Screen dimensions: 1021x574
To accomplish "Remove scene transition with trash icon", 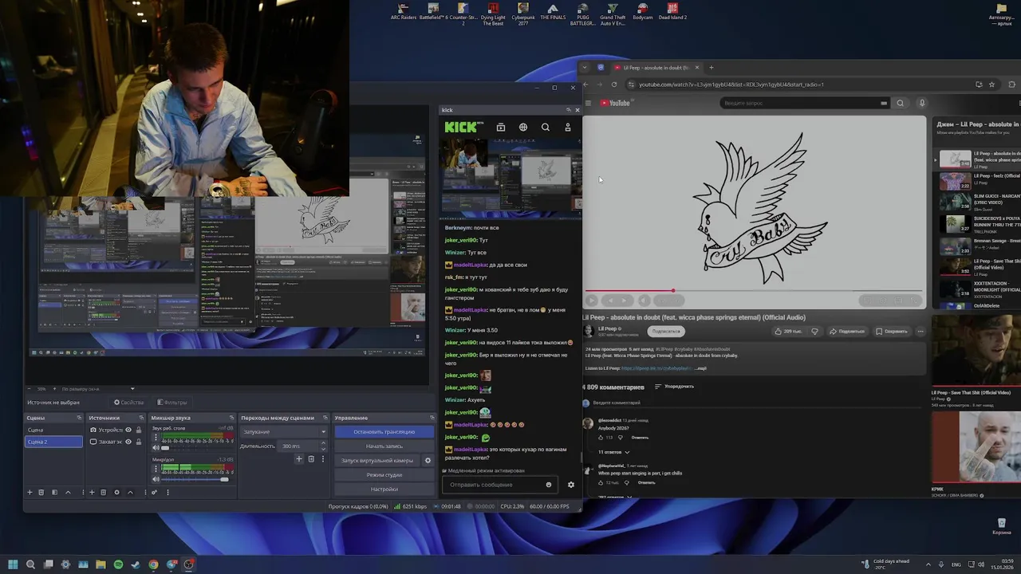I will [x=311, y=458].
